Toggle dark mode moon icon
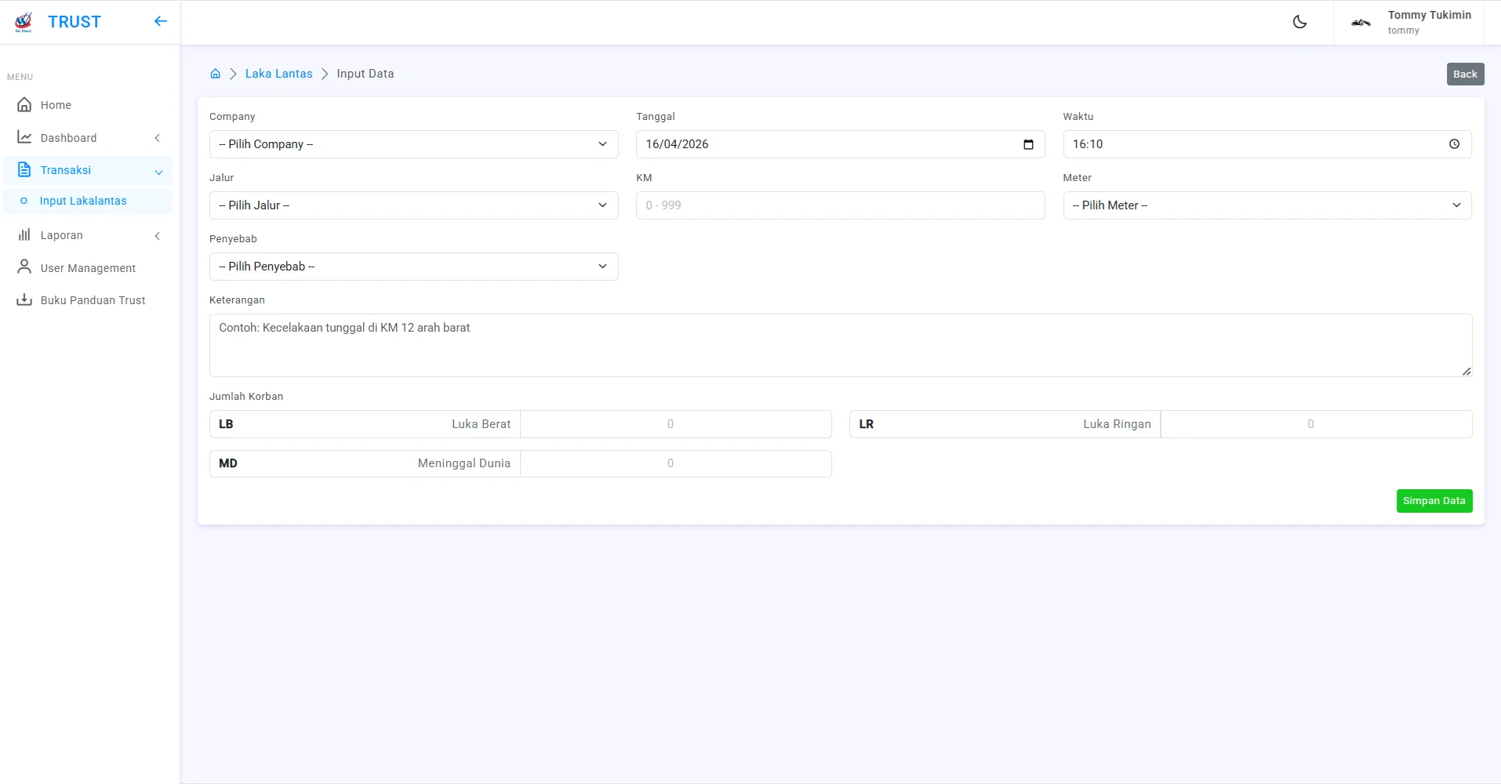1501x784 pixels. 1299,22
